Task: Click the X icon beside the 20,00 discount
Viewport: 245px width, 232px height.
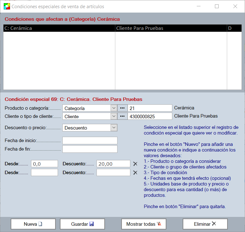Action: pyautogui.click(x=135, y=164)
